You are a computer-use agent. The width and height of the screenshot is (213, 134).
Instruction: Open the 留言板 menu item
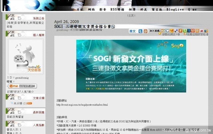click(157, 9)
